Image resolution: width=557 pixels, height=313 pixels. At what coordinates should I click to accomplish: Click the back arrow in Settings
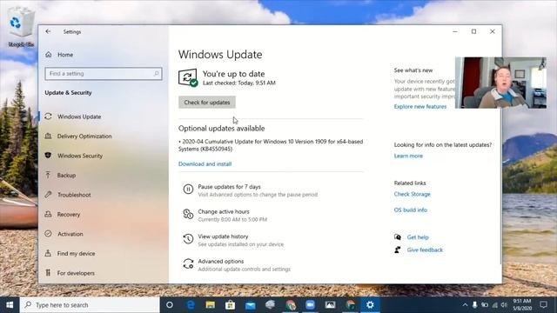pos(48,31)
